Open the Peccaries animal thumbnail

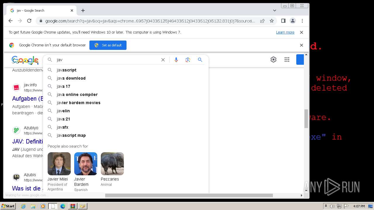pyautogui.click(x=112, y=164)
